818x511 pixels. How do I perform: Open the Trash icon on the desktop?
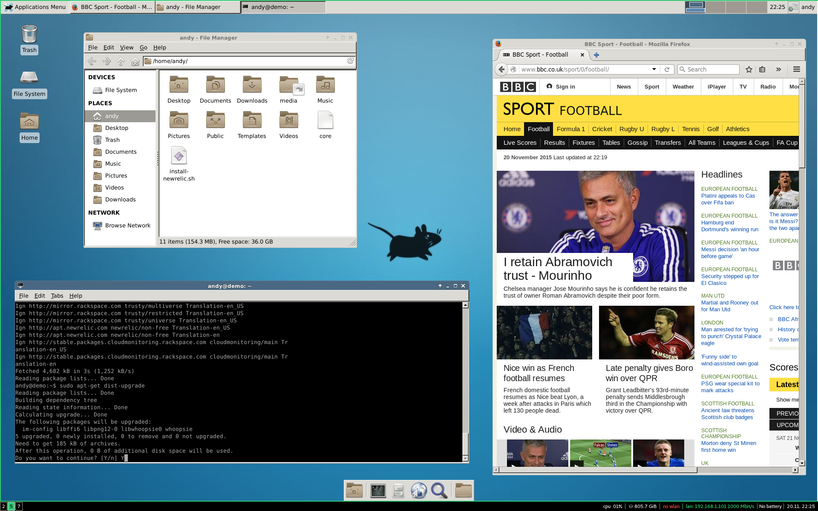(29, 34)
